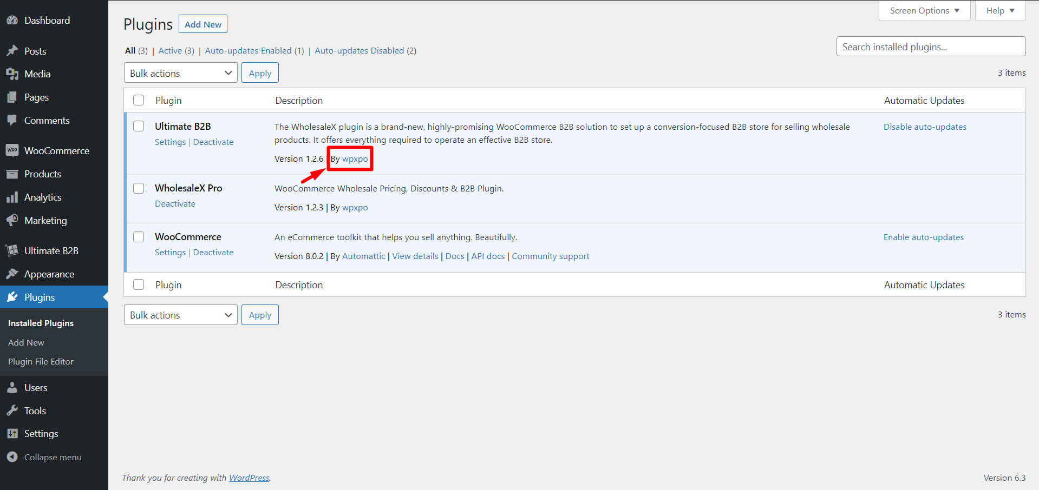
Task: Tick the Ultimate B2B plugin checkbox
Action: (x=139, y=126)
